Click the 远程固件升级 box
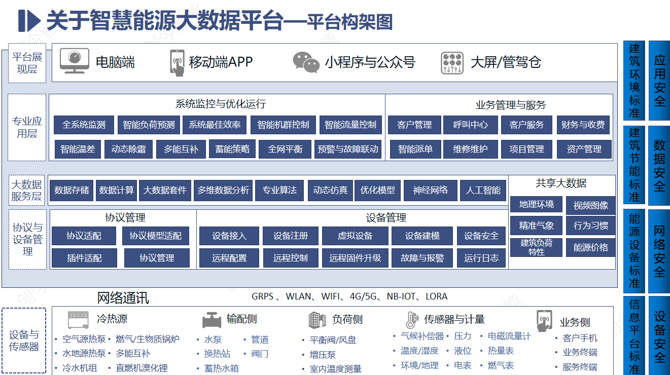This screenshot has height=375, width=670. click(355, 258)
